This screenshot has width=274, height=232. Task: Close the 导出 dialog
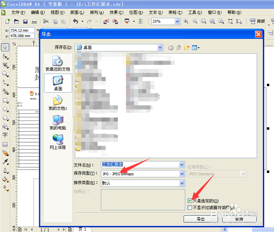[259, 34]
